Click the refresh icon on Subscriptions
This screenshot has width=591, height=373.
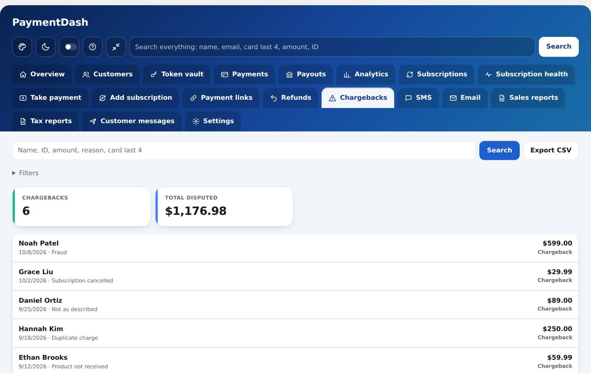[409, 75]
